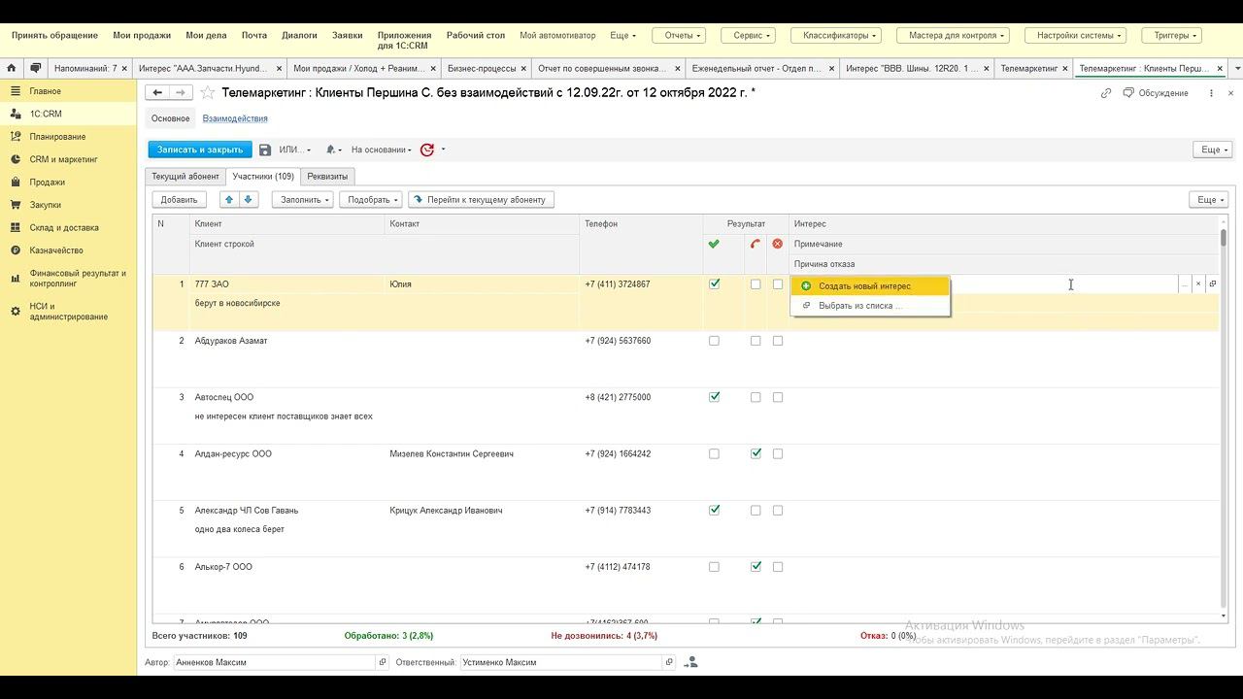Move participant down with arrow icon
Screen dimensions: 1243x699
pyautogui.click(x=249, y=199)
